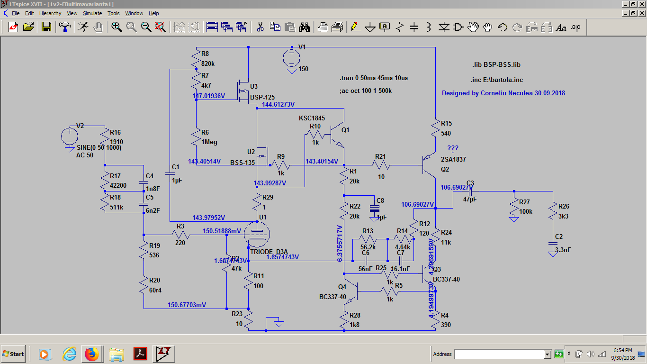Open the View menu

pos(72,13)
